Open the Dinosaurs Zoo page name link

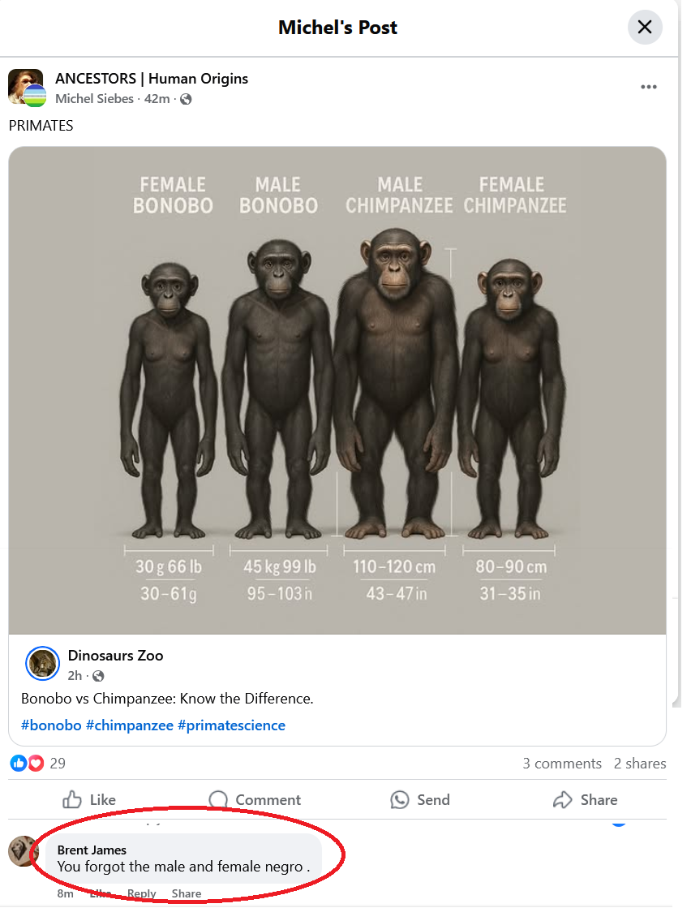115,656
